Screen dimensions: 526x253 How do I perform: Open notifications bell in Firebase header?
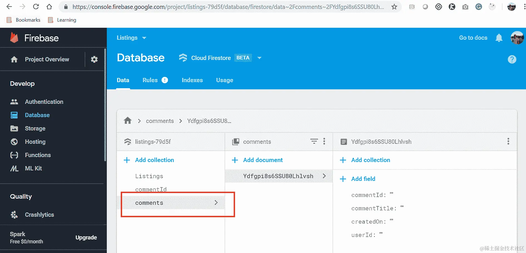499,38
